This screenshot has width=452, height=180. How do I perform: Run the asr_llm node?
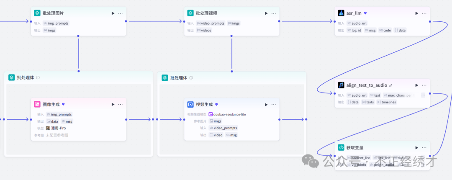coord(416,13)
